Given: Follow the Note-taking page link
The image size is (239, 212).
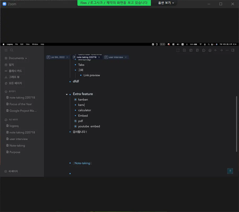Looking at the screenshot, I should (x=82, y=163).
